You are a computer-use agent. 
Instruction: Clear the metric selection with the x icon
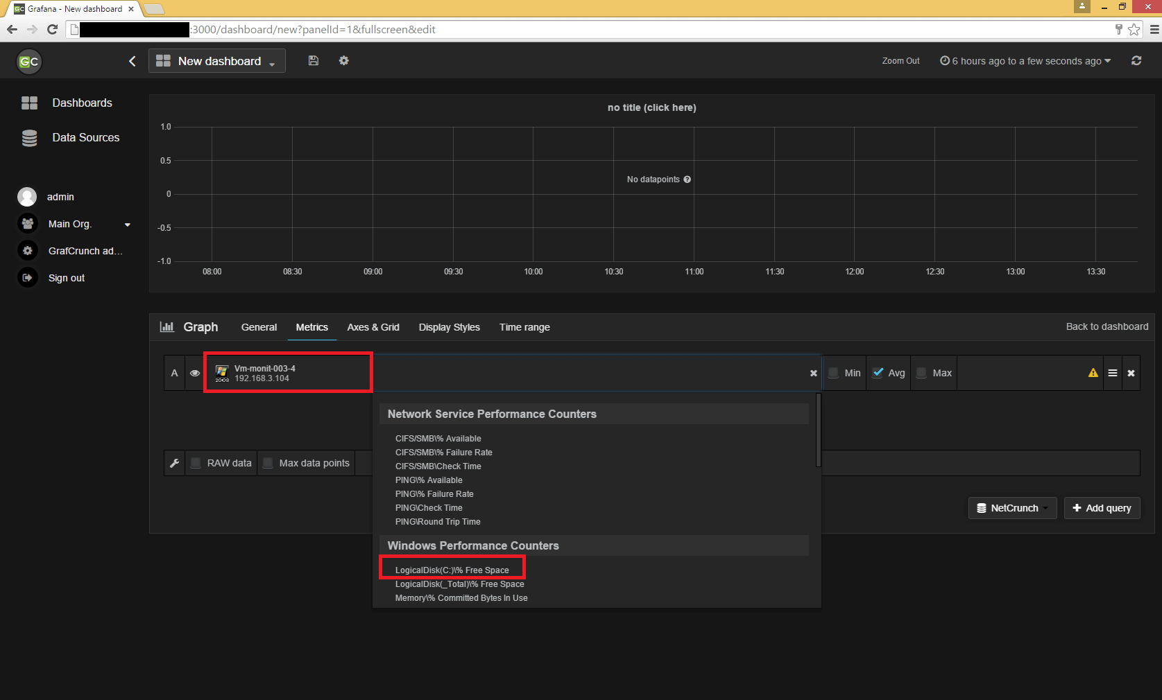814,374
